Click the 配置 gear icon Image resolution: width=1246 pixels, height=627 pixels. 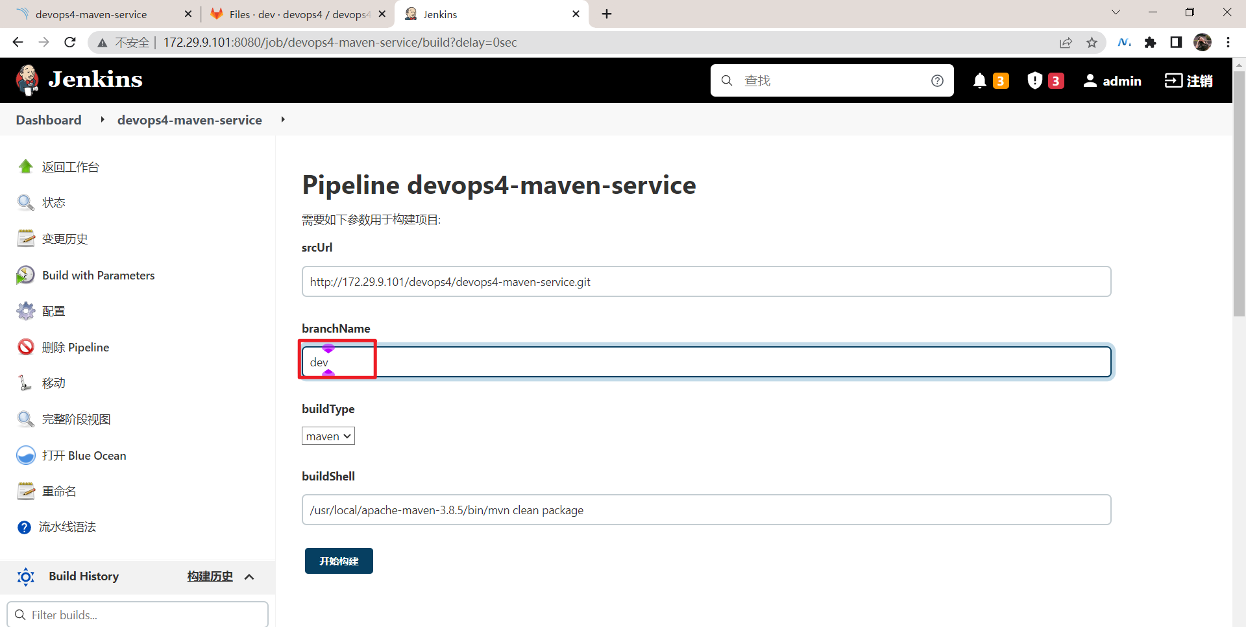[x=26, y=311]
